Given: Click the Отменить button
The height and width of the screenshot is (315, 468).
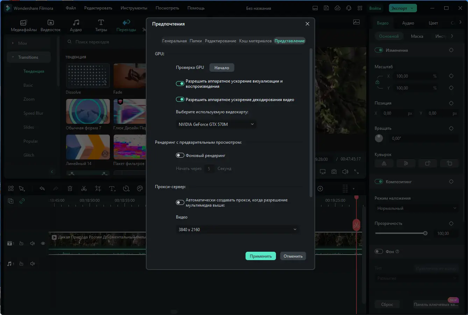Looking at the screenshot, I should [293, 256].
